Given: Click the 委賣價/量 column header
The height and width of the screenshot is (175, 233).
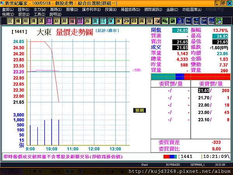Looking at the screenshot, I should (211, 84).
